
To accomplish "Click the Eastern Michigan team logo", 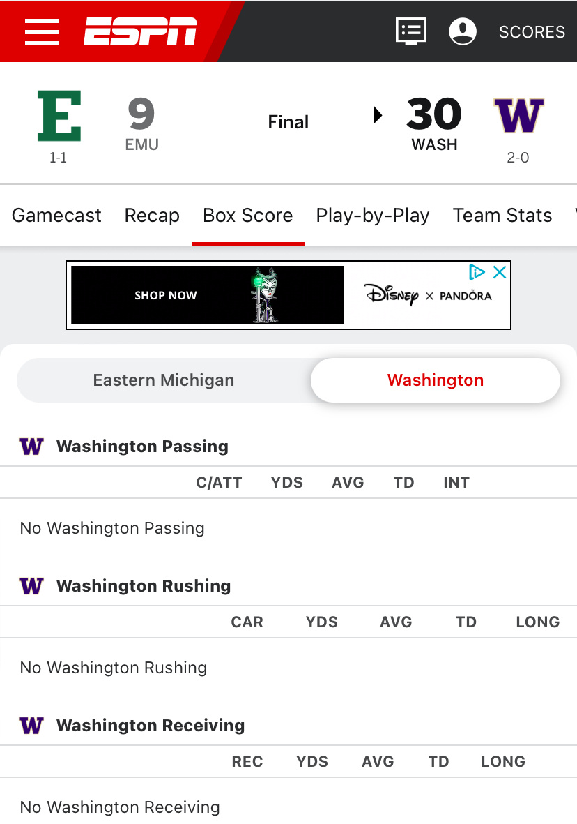I will point(59,115).
